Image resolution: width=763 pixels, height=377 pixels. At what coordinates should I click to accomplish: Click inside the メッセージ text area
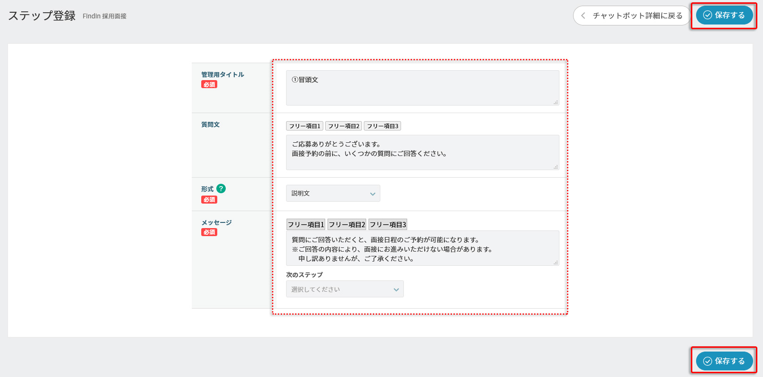(422, 248)
